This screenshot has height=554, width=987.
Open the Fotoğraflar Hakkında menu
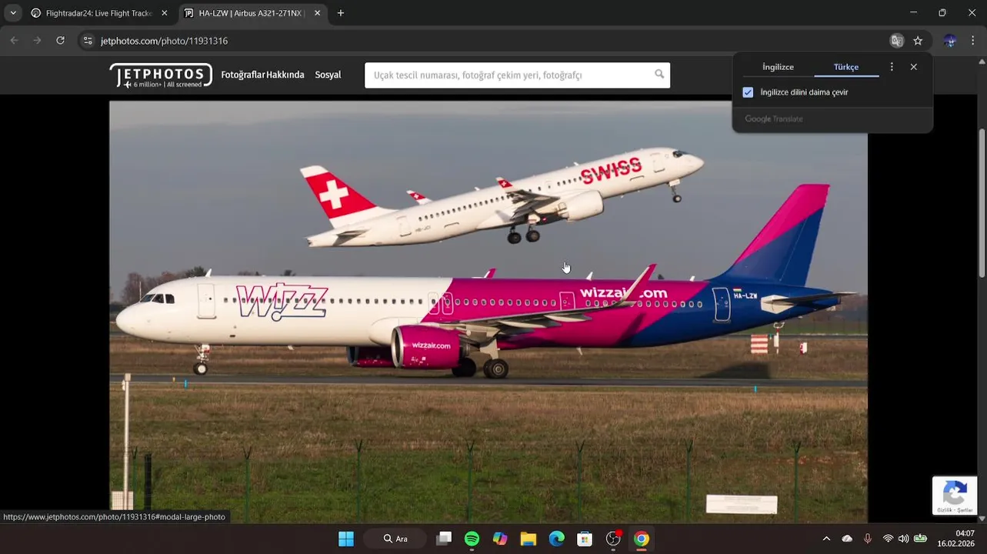[262, 75]
